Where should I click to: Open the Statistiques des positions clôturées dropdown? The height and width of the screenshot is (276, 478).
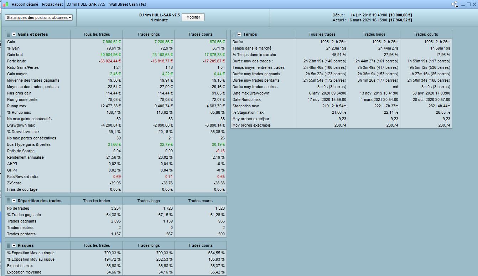click(x=39, y=17)
